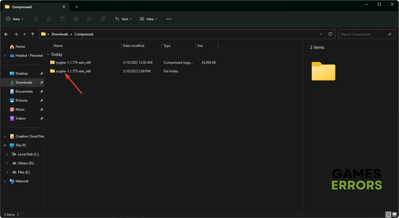Image resolution: width=399 pixels, height=218 pixels.
Task: Click the New button
Action: tap(15, 19)
